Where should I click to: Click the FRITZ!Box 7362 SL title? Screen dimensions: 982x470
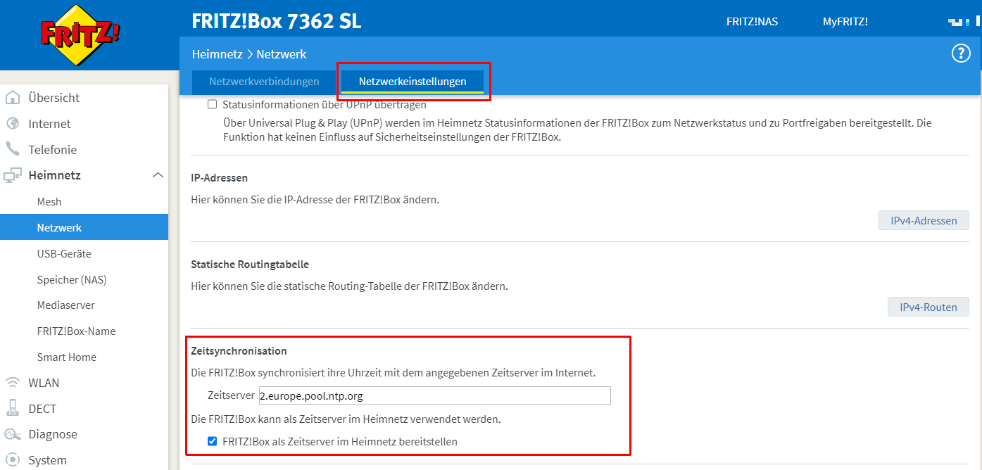pos(276,21)
